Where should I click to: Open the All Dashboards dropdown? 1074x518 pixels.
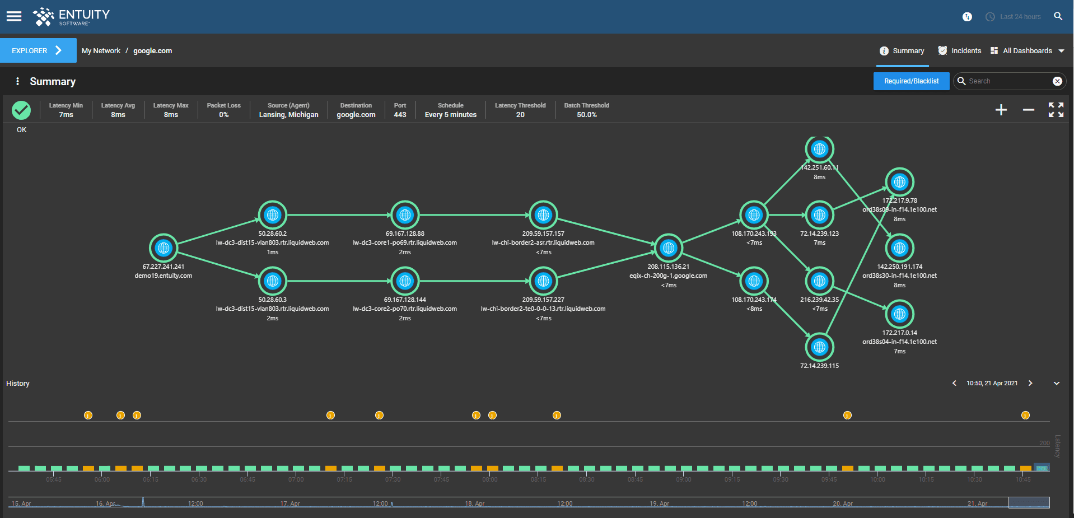(x=1028, y=50)
